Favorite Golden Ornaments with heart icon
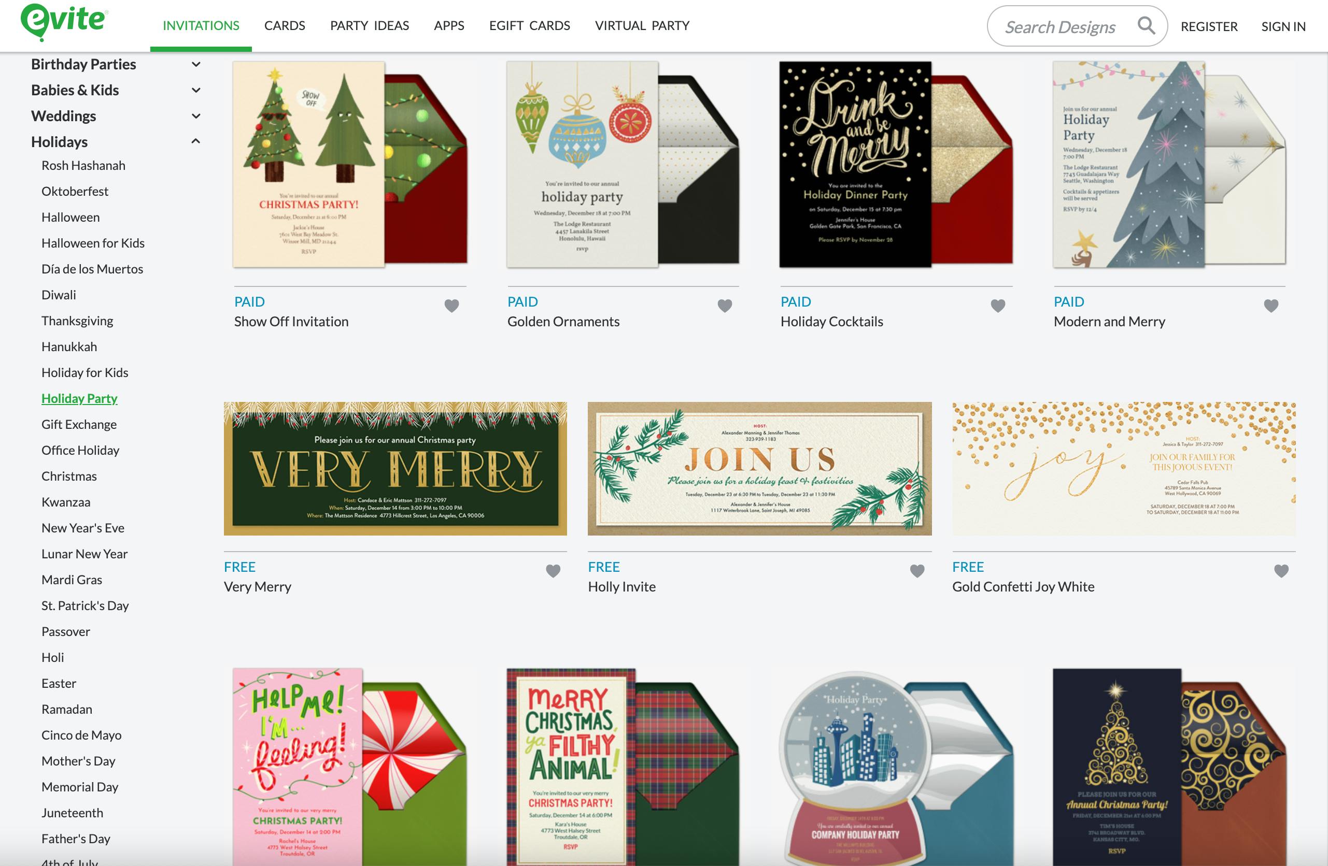 pyautogui.click(x=724, y=306)
